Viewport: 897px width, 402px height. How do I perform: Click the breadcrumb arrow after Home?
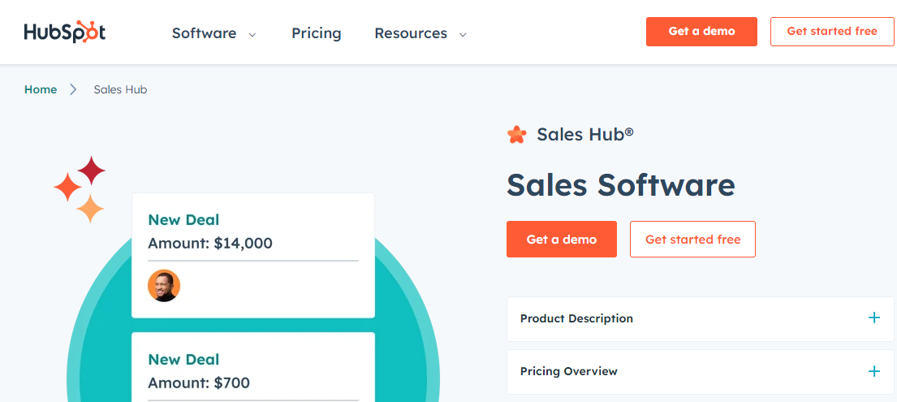coord(73,89)
